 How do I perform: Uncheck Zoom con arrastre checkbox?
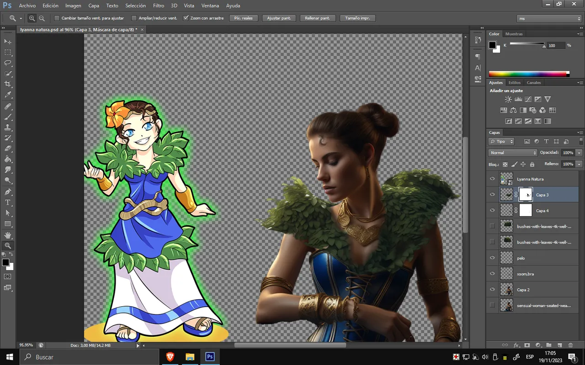[186, 18]
